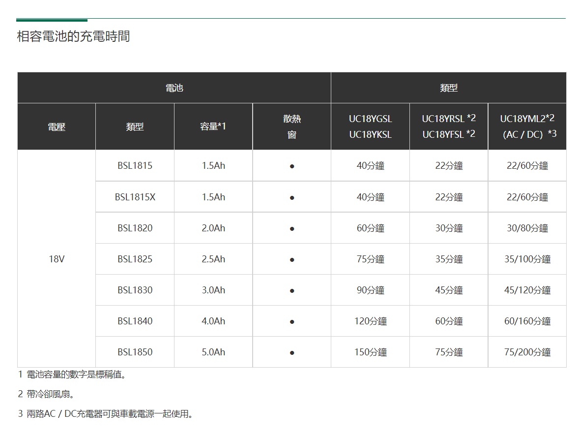Image resolution: width=578 pixels, height=439 pixels.
Task: Click footnote 3 about AC / DC charger
Action: click(106, 414)
